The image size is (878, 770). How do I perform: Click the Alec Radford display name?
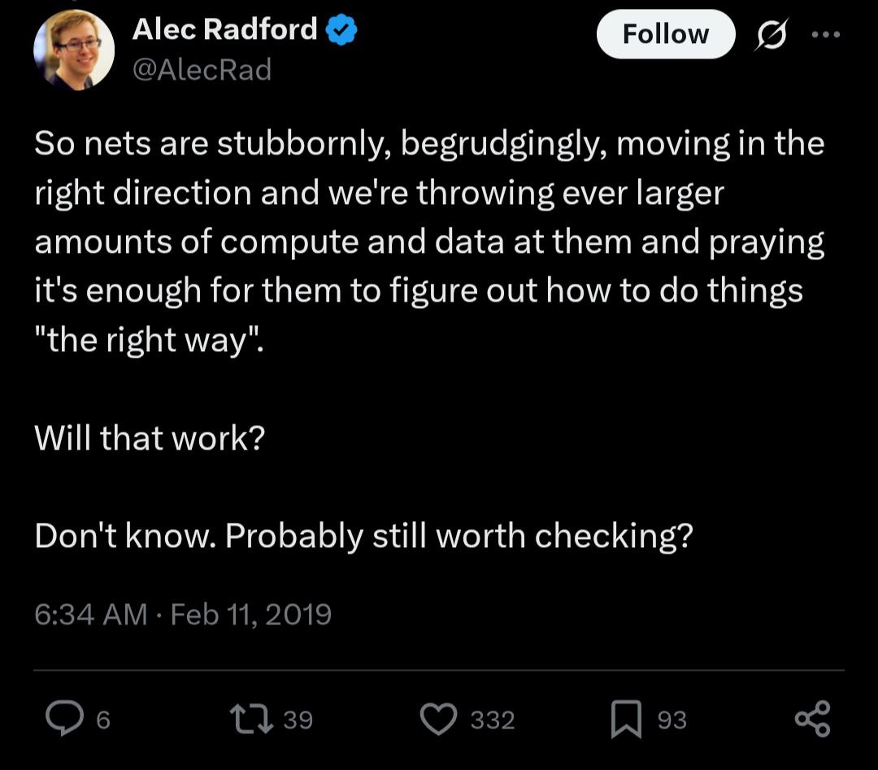point(224,30)
